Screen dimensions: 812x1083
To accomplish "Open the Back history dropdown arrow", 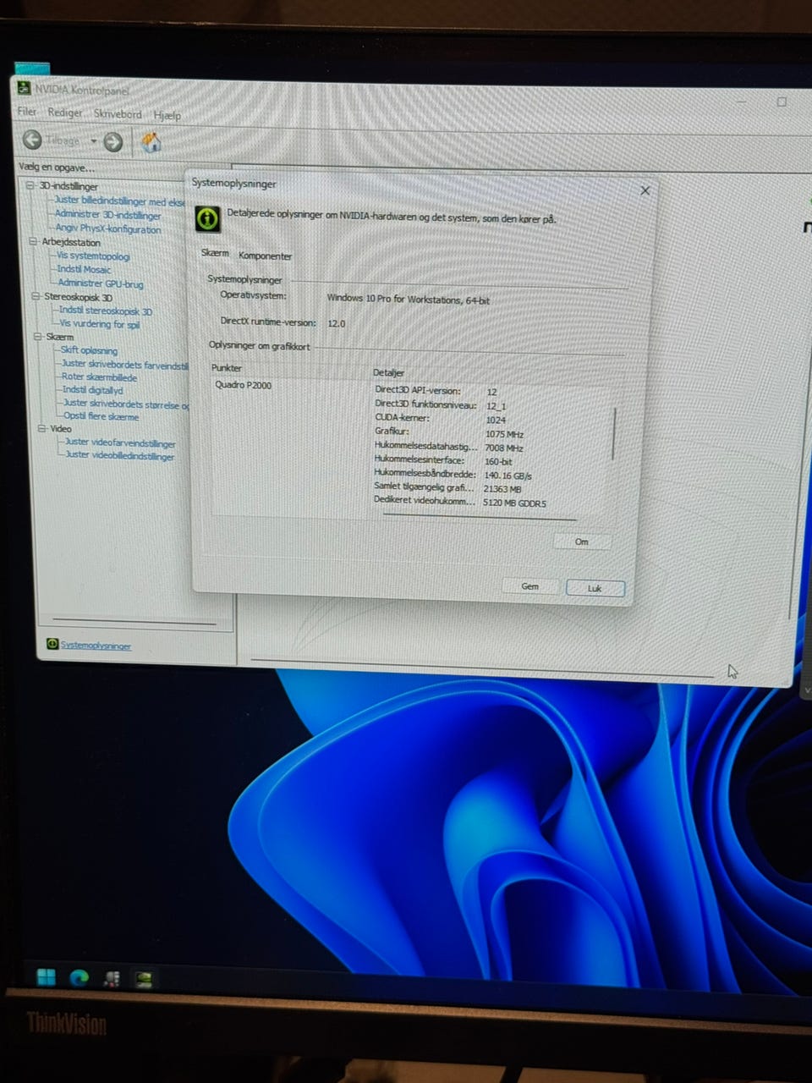I will click(93, 141).
